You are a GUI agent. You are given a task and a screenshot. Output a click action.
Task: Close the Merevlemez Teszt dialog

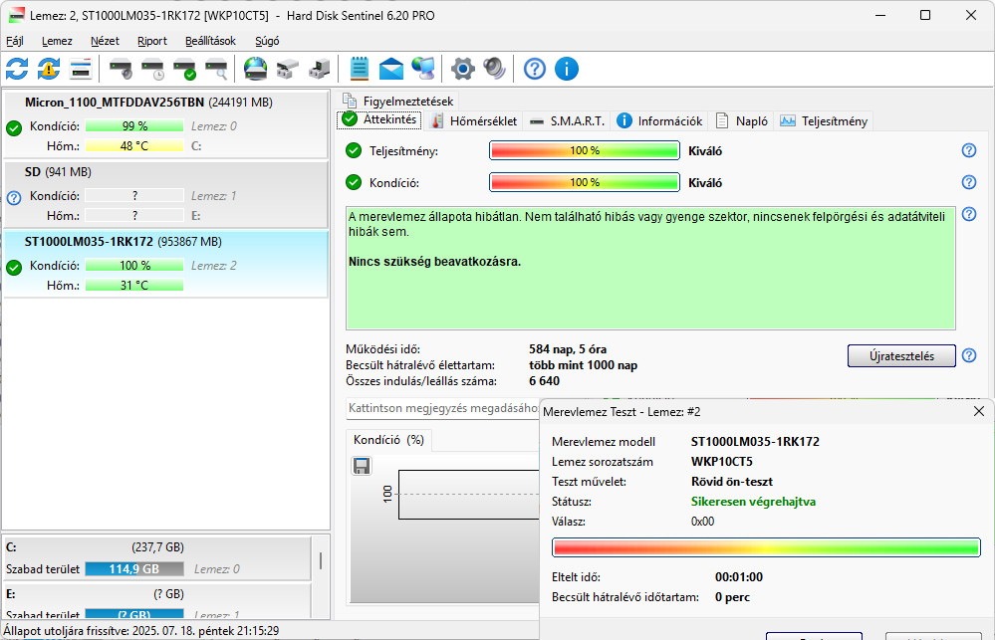click(x=978, y=412)
